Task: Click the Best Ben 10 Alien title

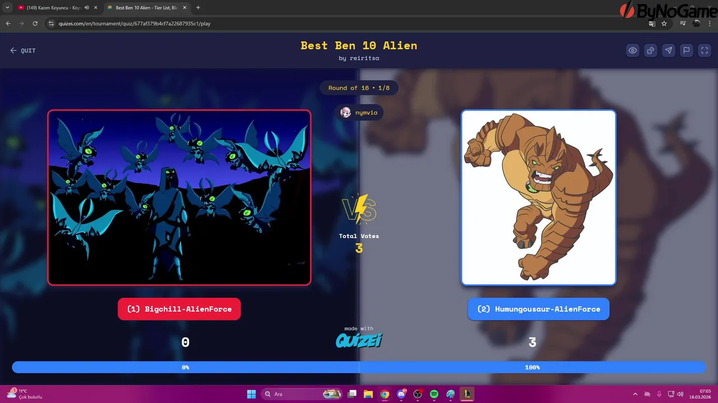Action: pos(359,45)
